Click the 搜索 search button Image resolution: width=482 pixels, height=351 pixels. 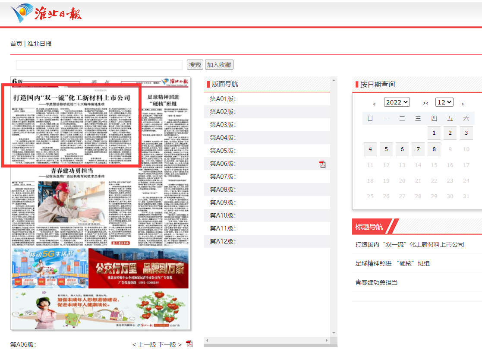point(195,65)
